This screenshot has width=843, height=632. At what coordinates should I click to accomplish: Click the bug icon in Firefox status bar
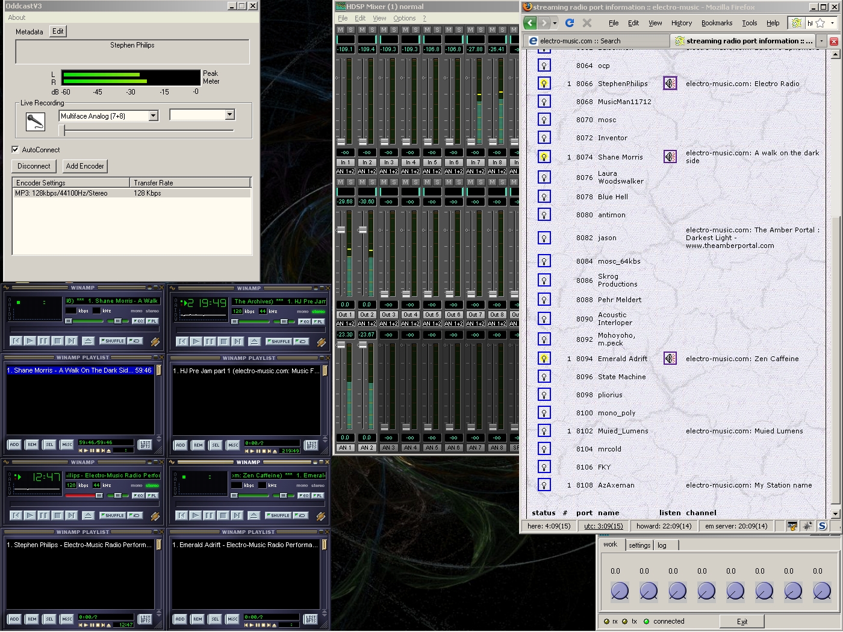pyautogui.click(x=807, y=526)
